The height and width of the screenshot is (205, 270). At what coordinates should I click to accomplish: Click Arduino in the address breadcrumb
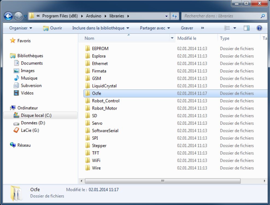coord(93,16)
